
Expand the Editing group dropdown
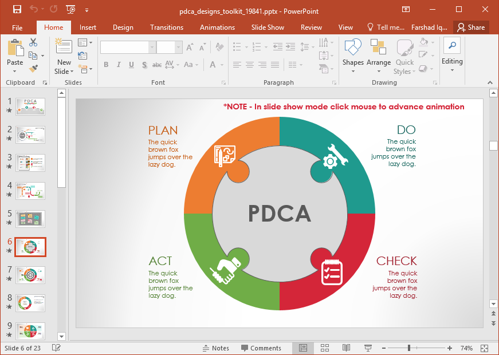point(452,70)
